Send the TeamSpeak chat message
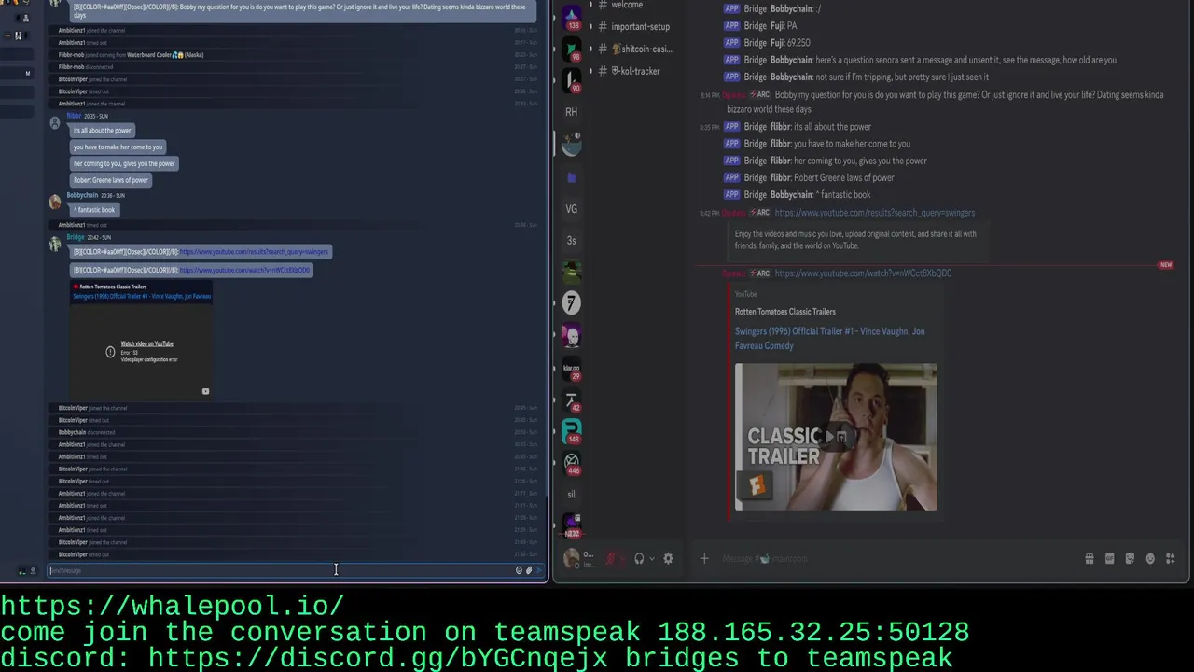The image size is (1194, 672). pos(539,570)
